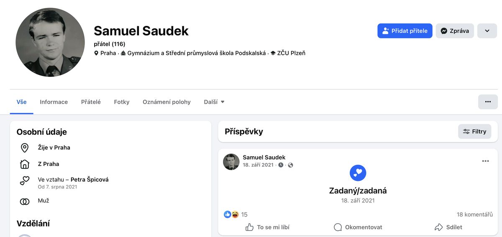Expand the Další tab dropdown
This screenshot has width=502, height=237.
pos(214,102)
